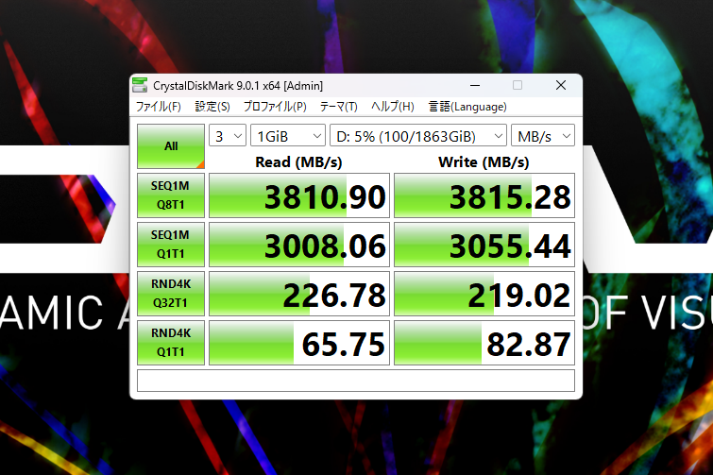Image resolution: width=713 pixels, height=475 pixels.
Task: Click the SEQ1M Q1T1 write value 3055.44
Action: pyautogui.click(x=484, y=245)
